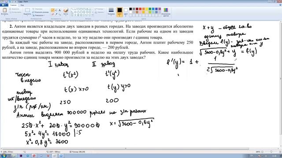Open the Brushes (Кисти) dropdown arrow
Screen dimensions: 282x158
(66, 16)
